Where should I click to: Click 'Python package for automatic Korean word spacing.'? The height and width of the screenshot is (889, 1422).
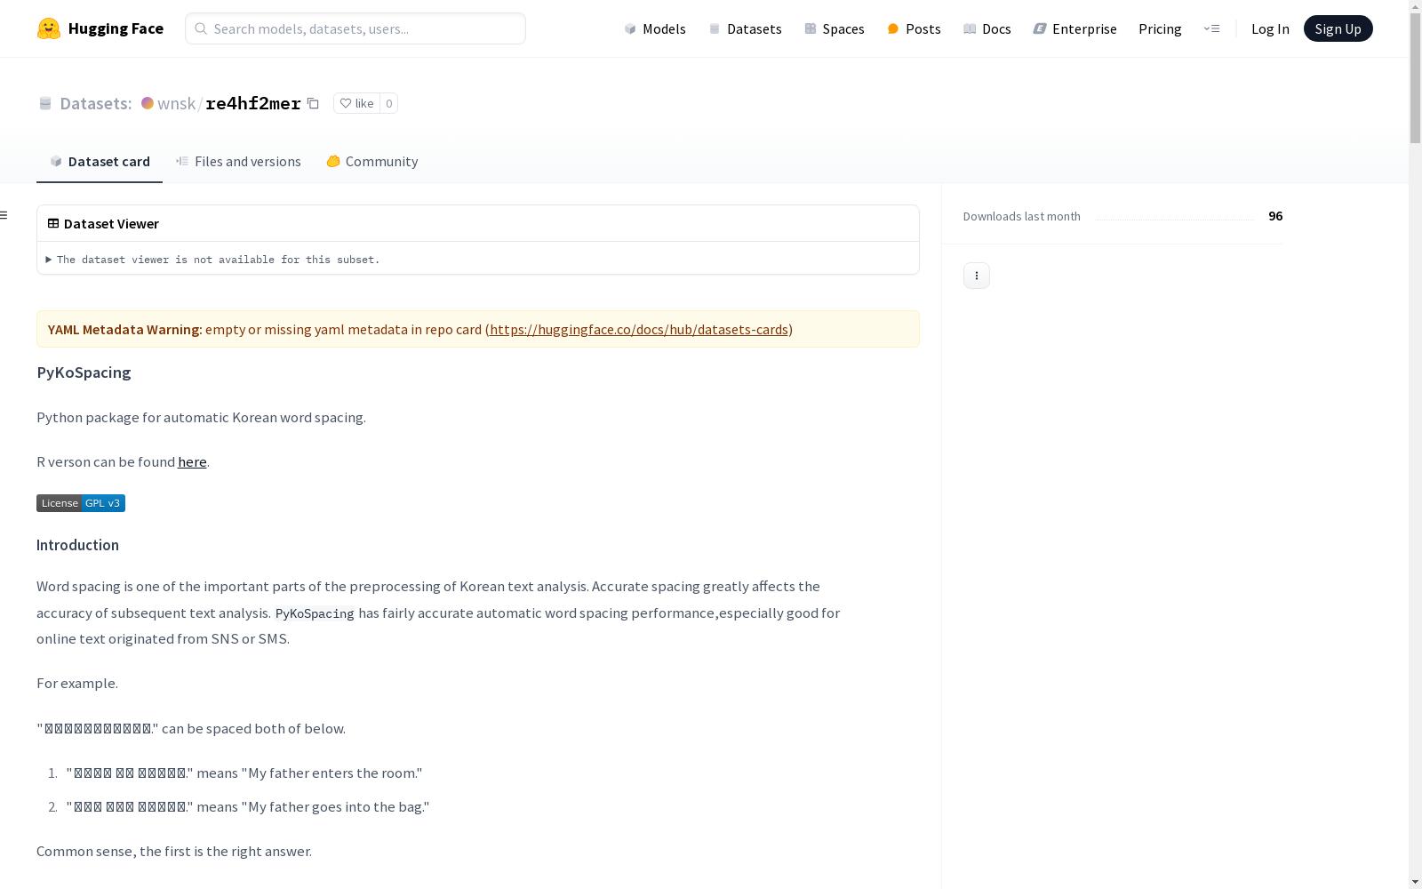[201, 417]
